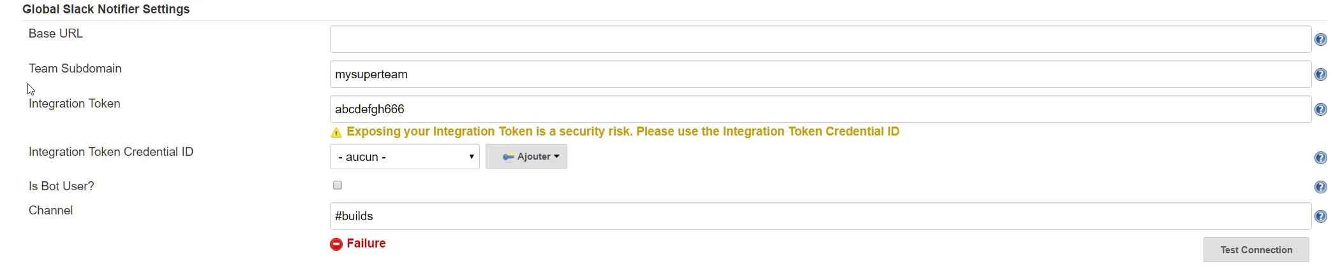
Task: Open help for Team Subdomain field
Action: [1320, 75]
